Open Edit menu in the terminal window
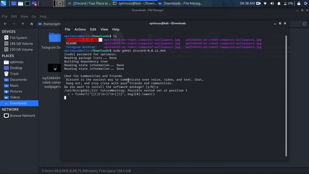 click(x=93, y=29)
